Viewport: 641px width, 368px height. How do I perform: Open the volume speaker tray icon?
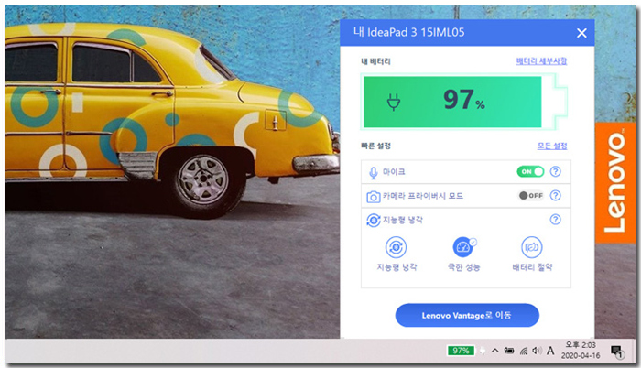(537, 351)
